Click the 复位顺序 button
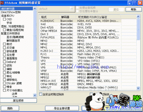 (x=19, y=100)
